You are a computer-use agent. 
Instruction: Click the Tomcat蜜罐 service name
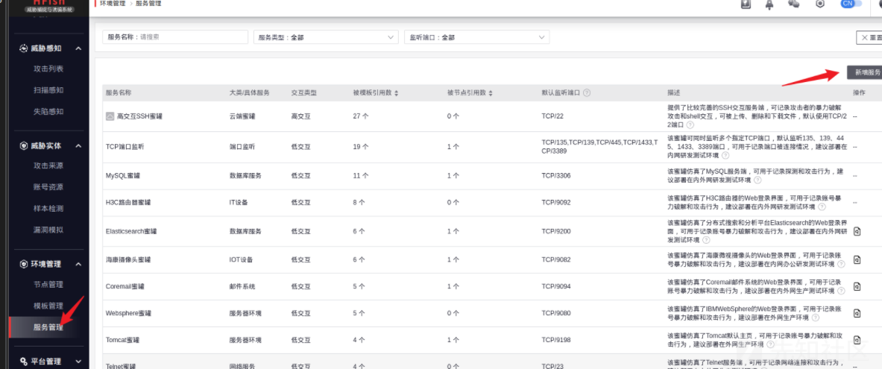122,341
